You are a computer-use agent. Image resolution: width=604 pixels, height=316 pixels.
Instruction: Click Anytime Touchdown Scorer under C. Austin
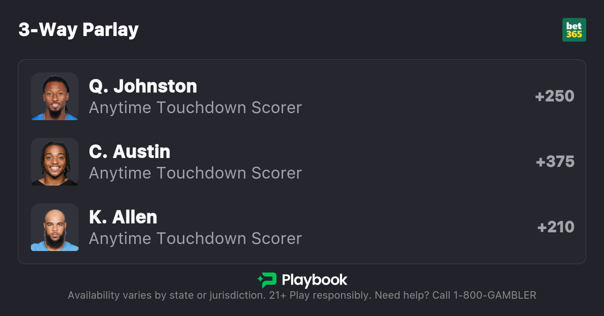tap(195, 173)
